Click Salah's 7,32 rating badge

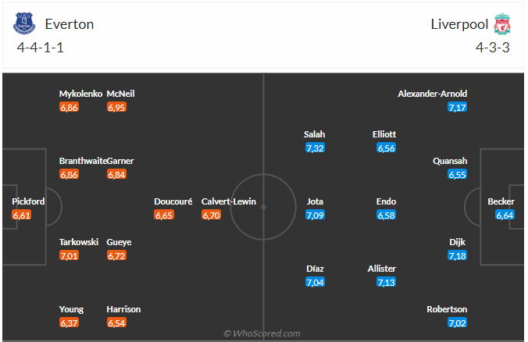315,148
